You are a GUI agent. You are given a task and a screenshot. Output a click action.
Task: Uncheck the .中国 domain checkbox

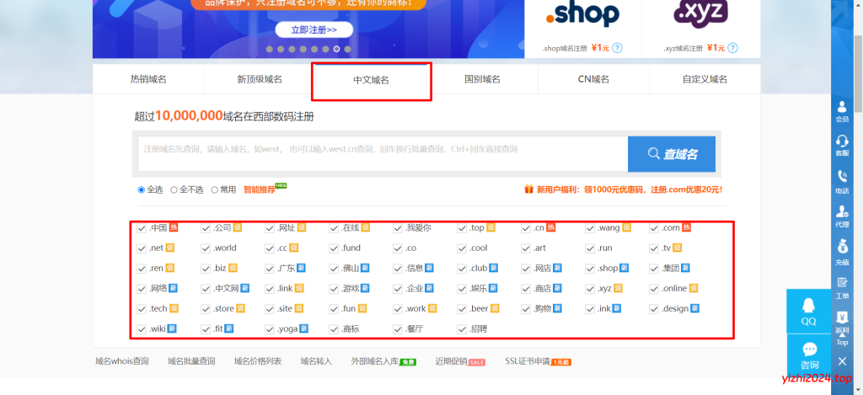(142, 227)
